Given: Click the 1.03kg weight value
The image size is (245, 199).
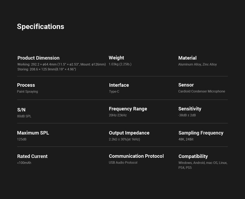Looking at the screenshot, I should click(x=120, y=64).
